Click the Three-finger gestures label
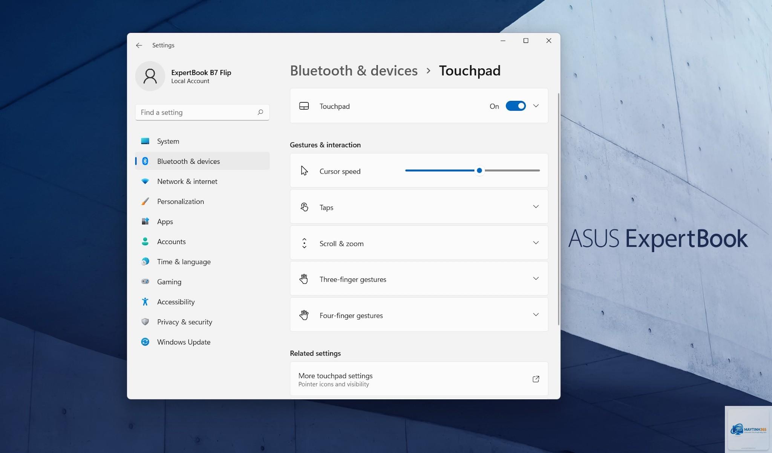The height and width of the screenshot is (453, 772). pyautogui.click(x=353, y=279)
